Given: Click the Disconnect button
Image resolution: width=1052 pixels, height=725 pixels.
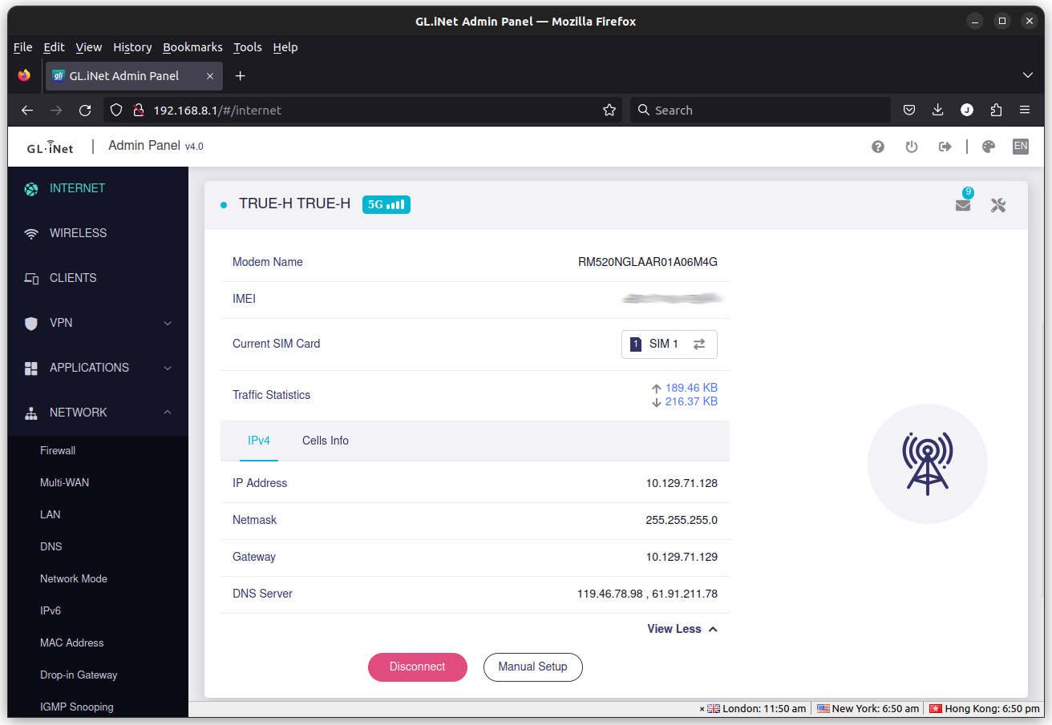Looking at the screenshot, I should [418, 667].
